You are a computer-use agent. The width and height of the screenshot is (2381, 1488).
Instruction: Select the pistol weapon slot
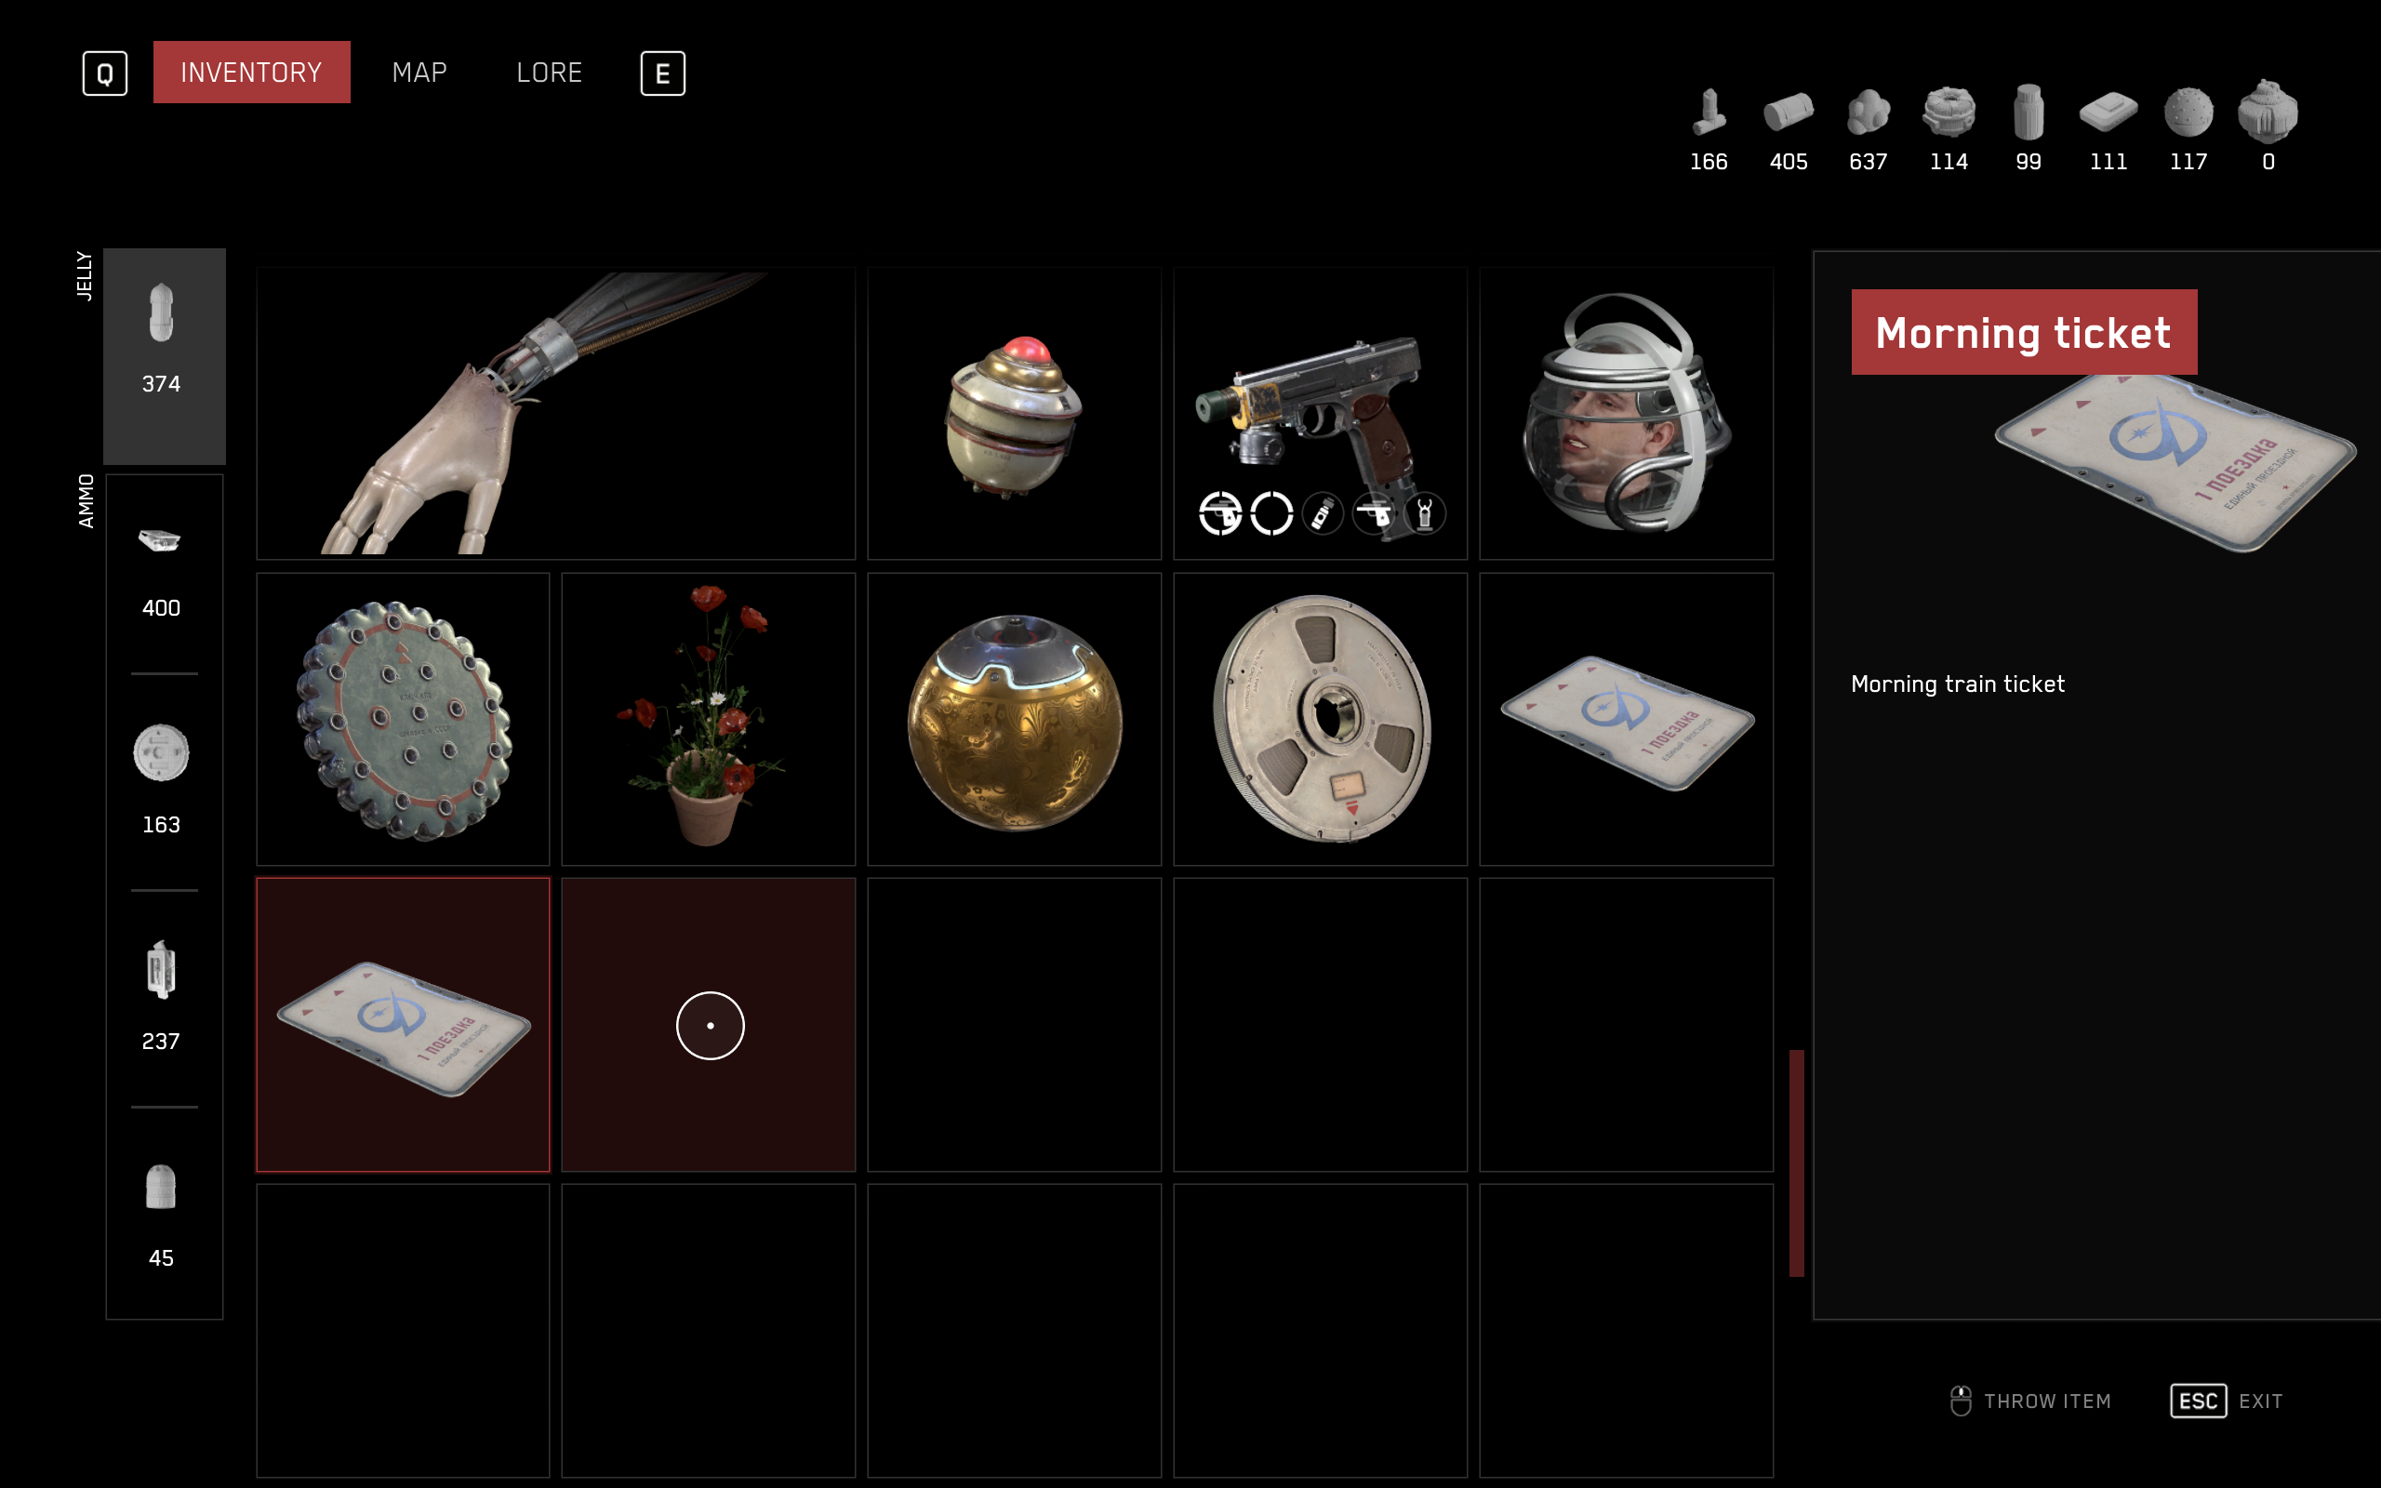point(1320,413)
